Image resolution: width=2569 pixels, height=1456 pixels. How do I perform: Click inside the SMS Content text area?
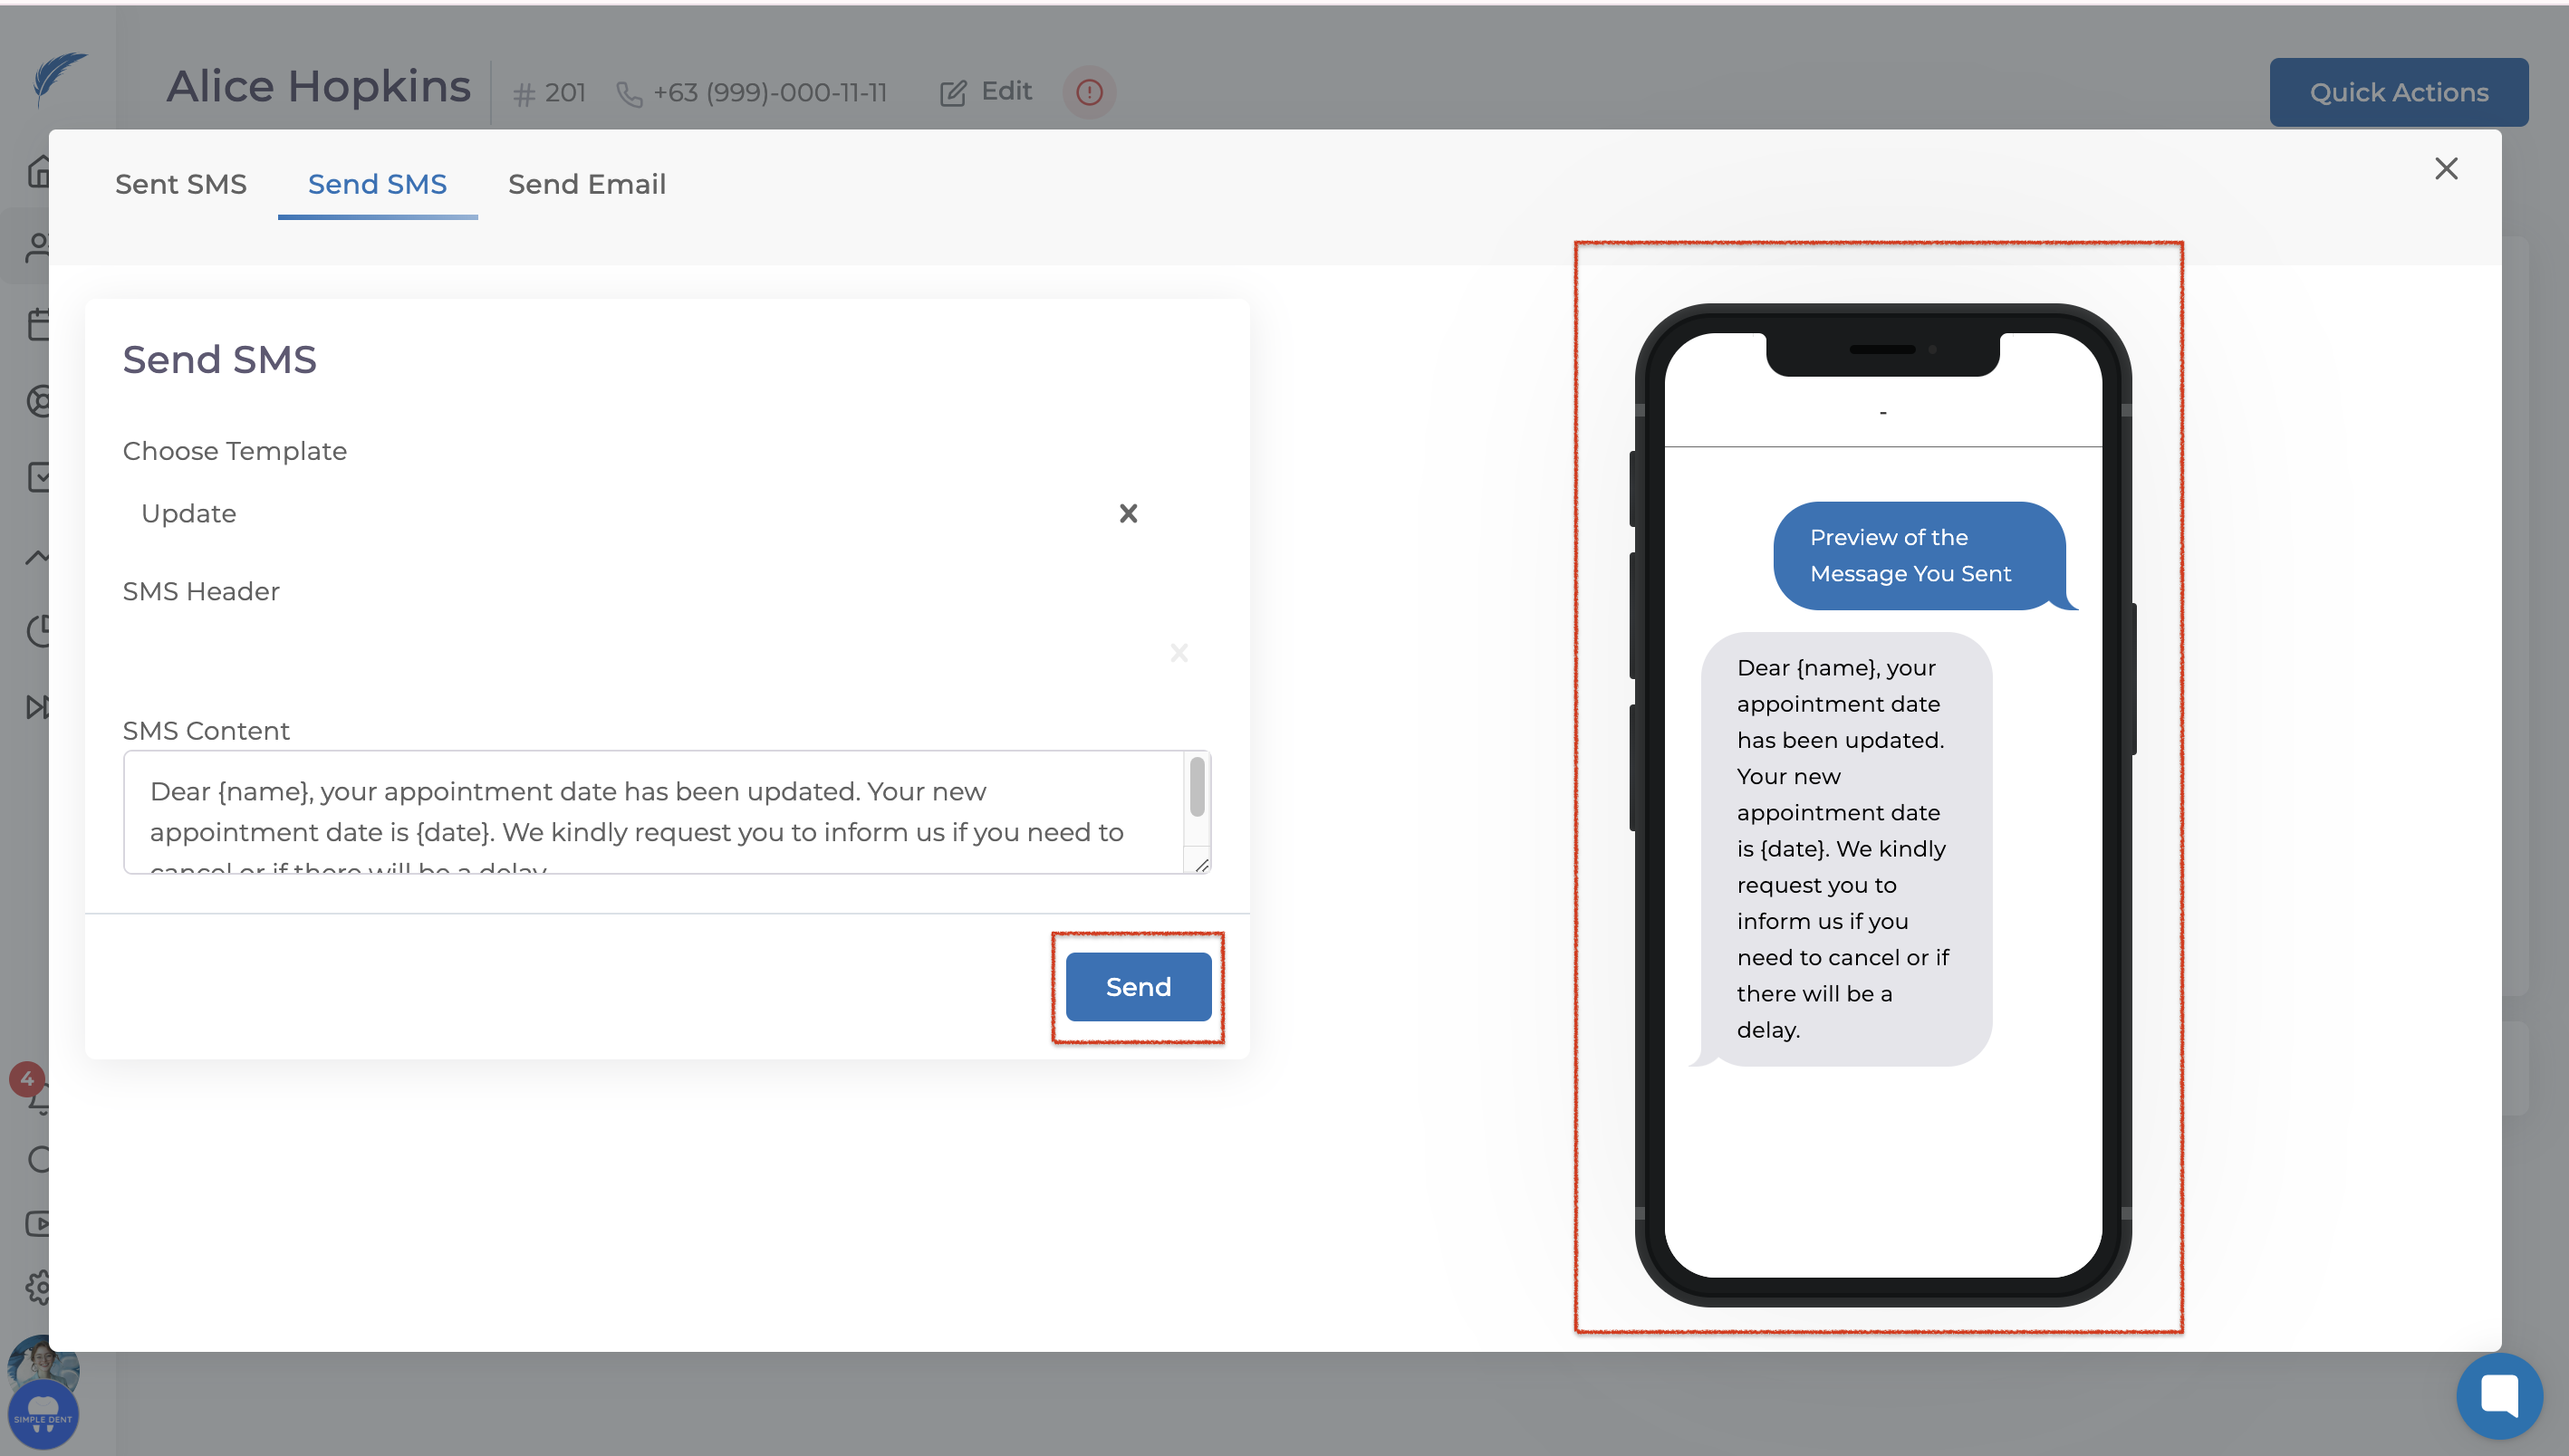pyautogui.click(x=650, y=811)
